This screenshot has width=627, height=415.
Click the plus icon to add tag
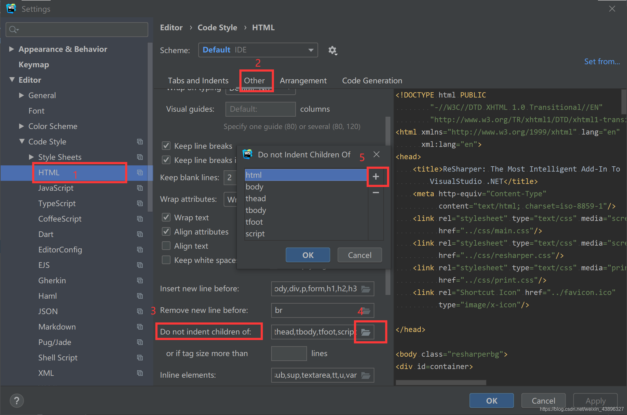point(376,176)
